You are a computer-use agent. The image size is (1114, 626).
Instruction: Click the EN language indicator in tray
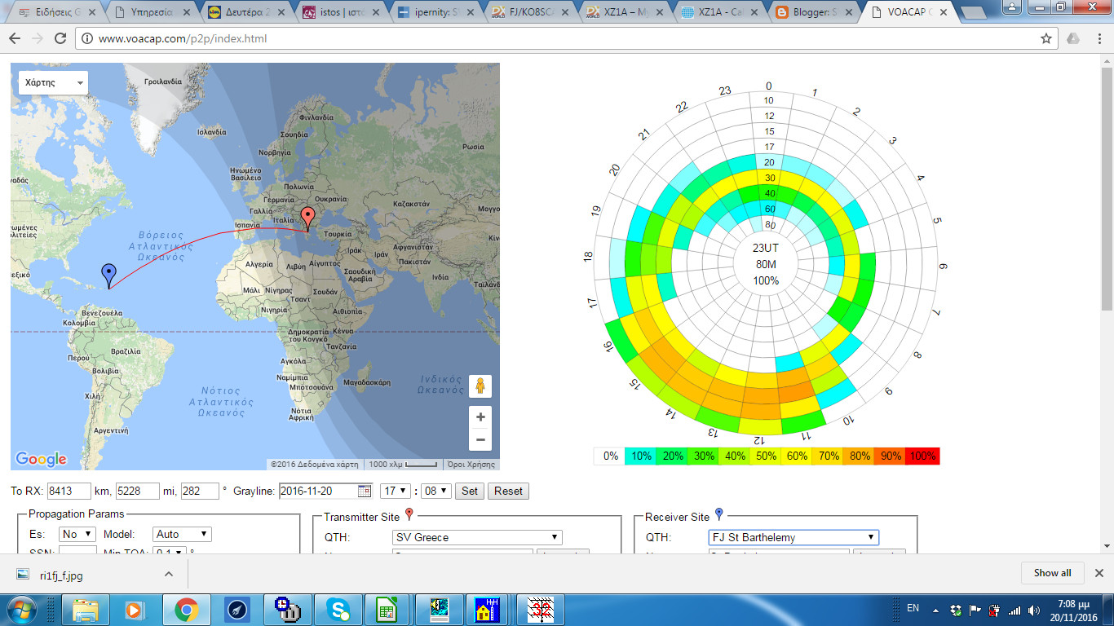913,609
